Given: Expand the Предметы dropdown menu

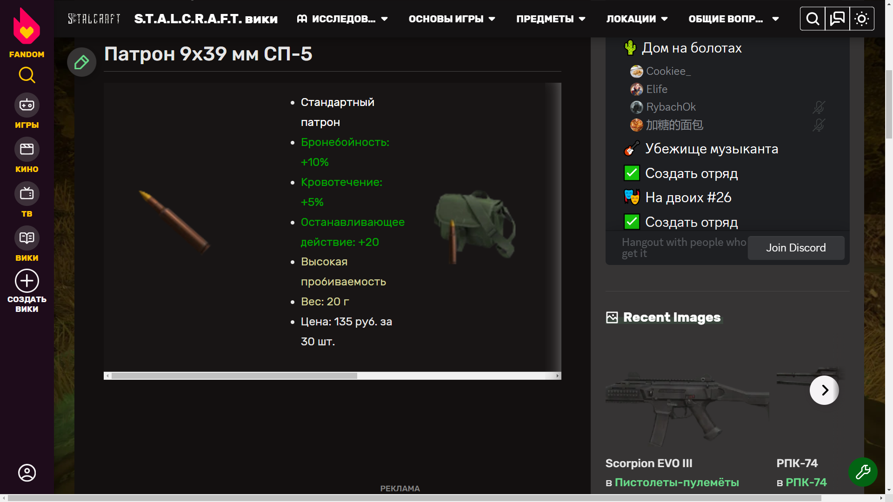Looking at the screenshot, I should [551, 19].
